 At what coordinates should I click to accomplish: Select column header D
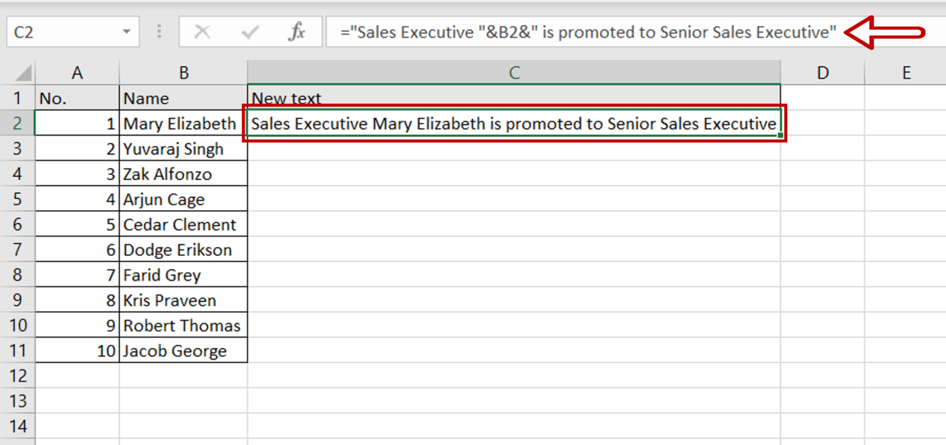point(822,72)
